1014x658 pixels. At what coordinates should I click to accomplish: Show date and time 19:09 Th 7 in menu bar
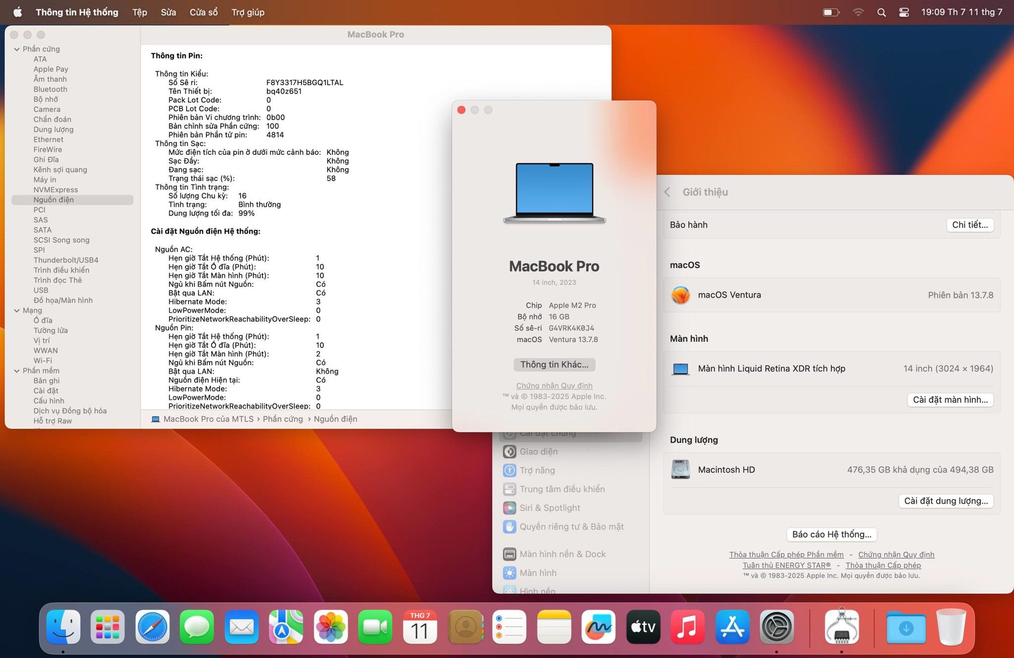tap(962, 12)
